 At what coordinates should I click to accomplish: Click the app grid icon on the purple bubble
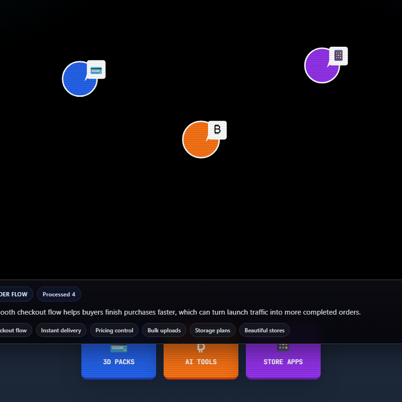click(x=338, y=56)
